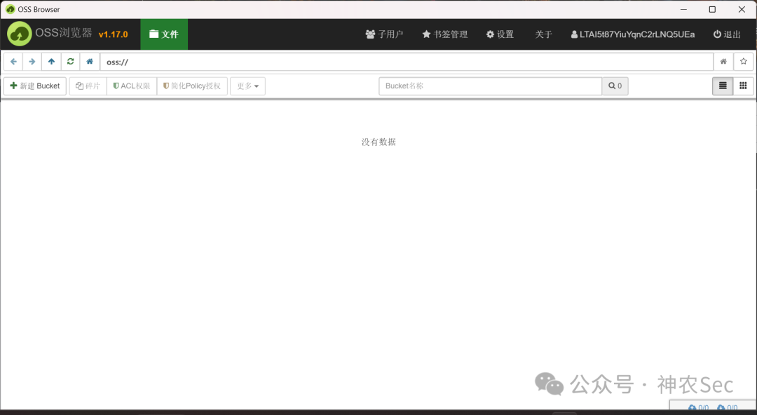The image size is (757, 415).
Task: Refresh the bucket list
Action: coord(71,62)
